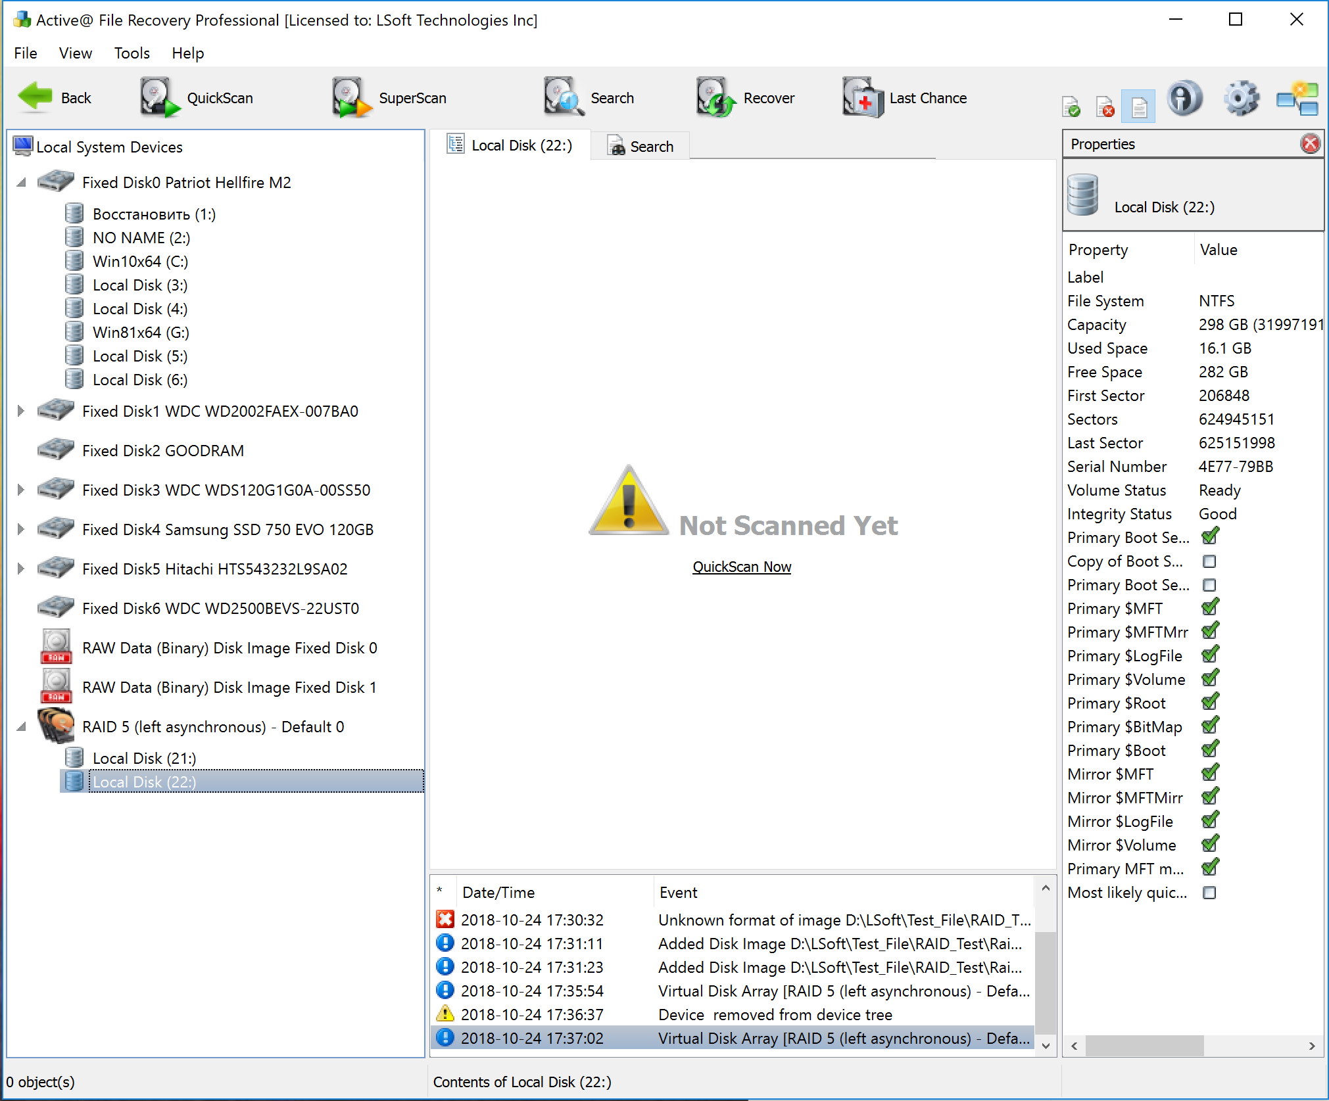The height and width of the screenshot is (1101, 1329).
Task: Toggle the Primary $MFTMrr checkbox
Action: [1210, 631]
